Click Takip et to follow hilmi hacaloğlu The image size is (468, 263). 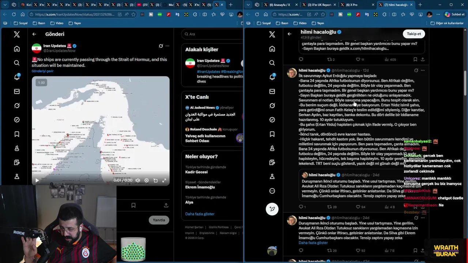(414, 34)
